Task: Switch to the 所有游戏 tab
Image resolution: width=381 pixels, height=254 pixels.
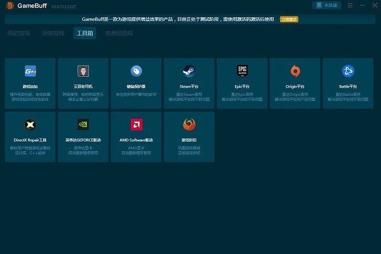Action: [53, 33]
